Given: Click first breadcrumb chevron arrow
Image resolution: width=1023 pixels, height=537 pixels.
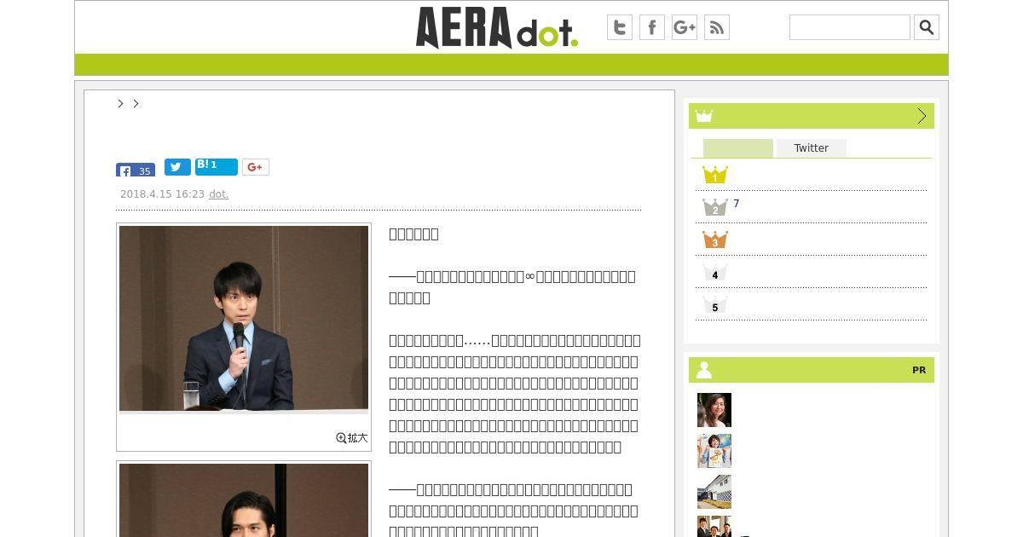Looking at the screenshot, I should click(121, 103).
